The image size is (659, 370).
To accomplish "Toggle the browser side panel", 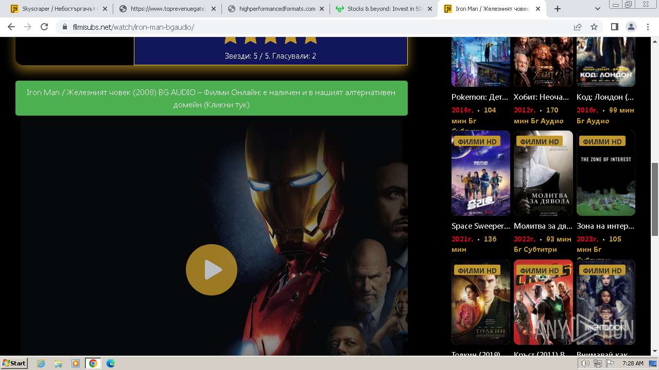I will pos(615,27).
